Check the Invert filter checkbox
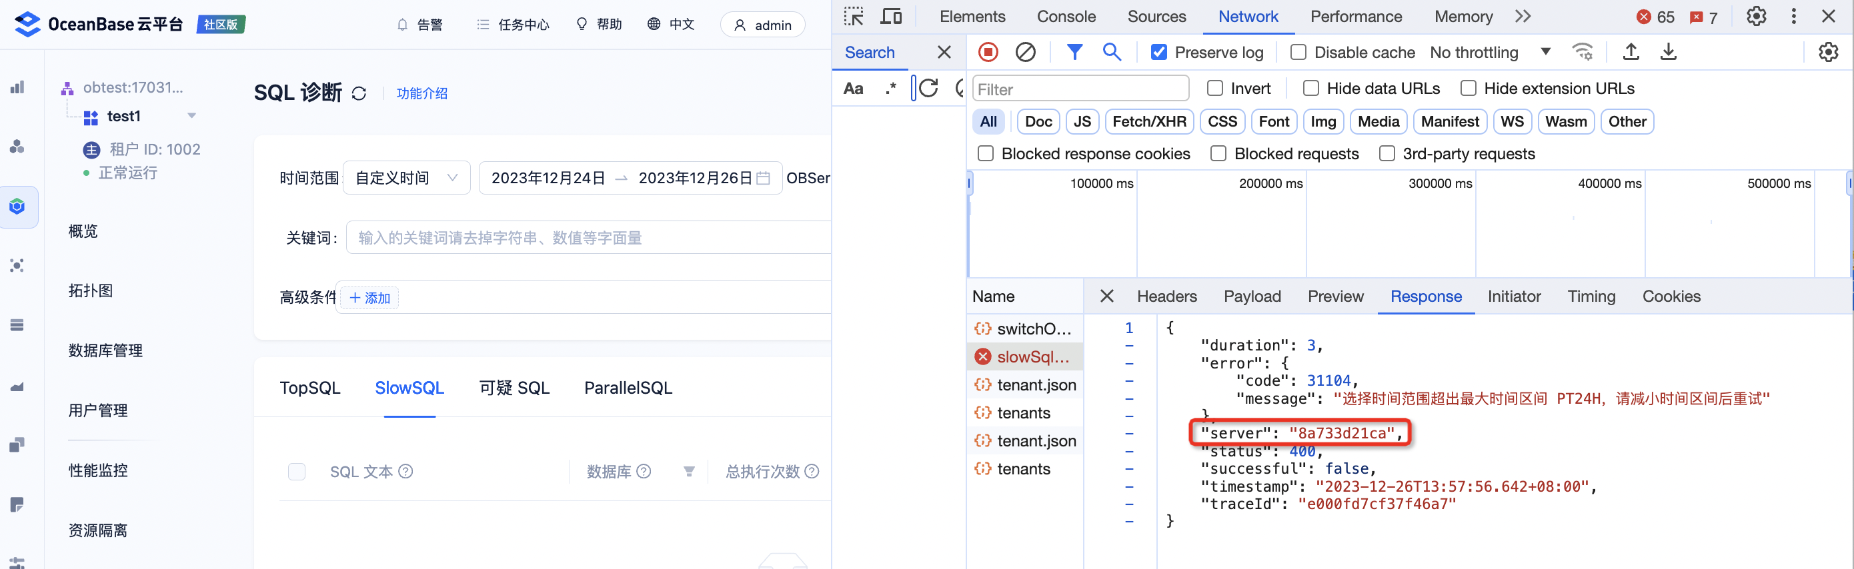1854x569 pixels. tap(1215, 89)
